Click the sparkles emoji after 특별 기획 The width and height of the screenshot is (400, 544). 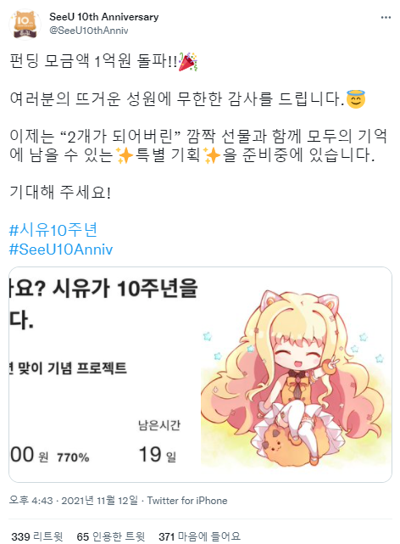[x=212, y=155]
